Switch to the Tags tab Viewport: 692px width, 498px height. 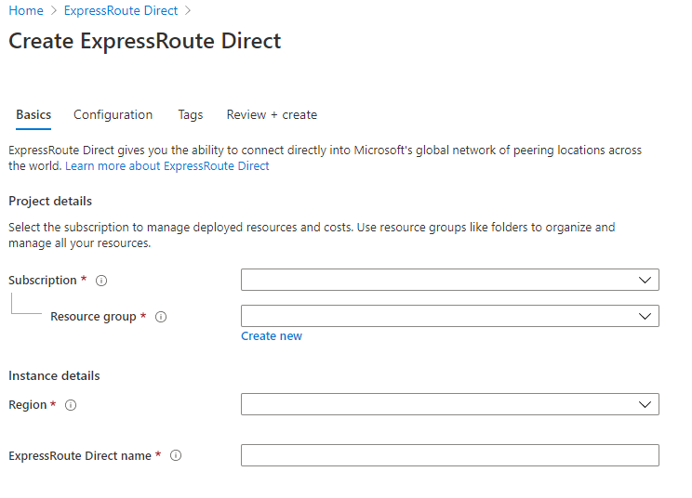tap(191, 115)
